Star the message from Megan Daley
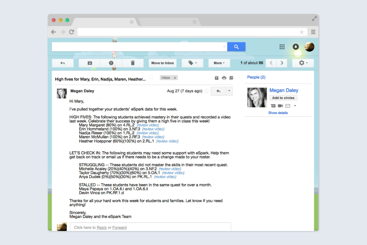The image size is (367, 245). click(x=207, y=91)
